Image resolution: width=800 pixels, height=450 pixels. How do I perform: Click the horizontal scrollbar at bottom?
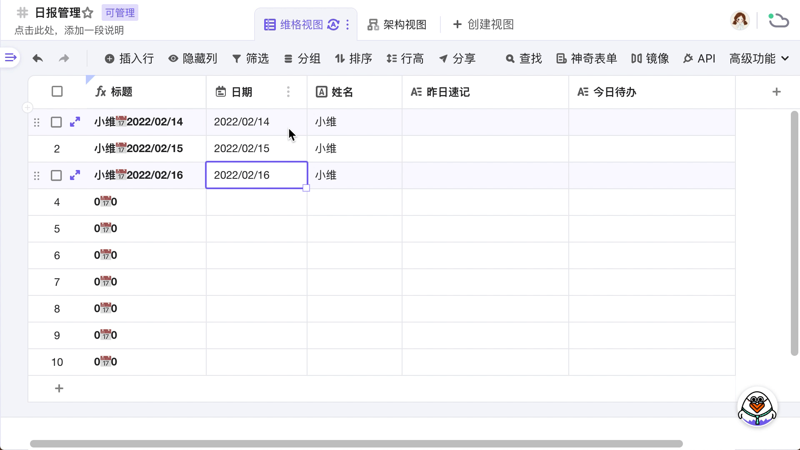pos(356,443)
